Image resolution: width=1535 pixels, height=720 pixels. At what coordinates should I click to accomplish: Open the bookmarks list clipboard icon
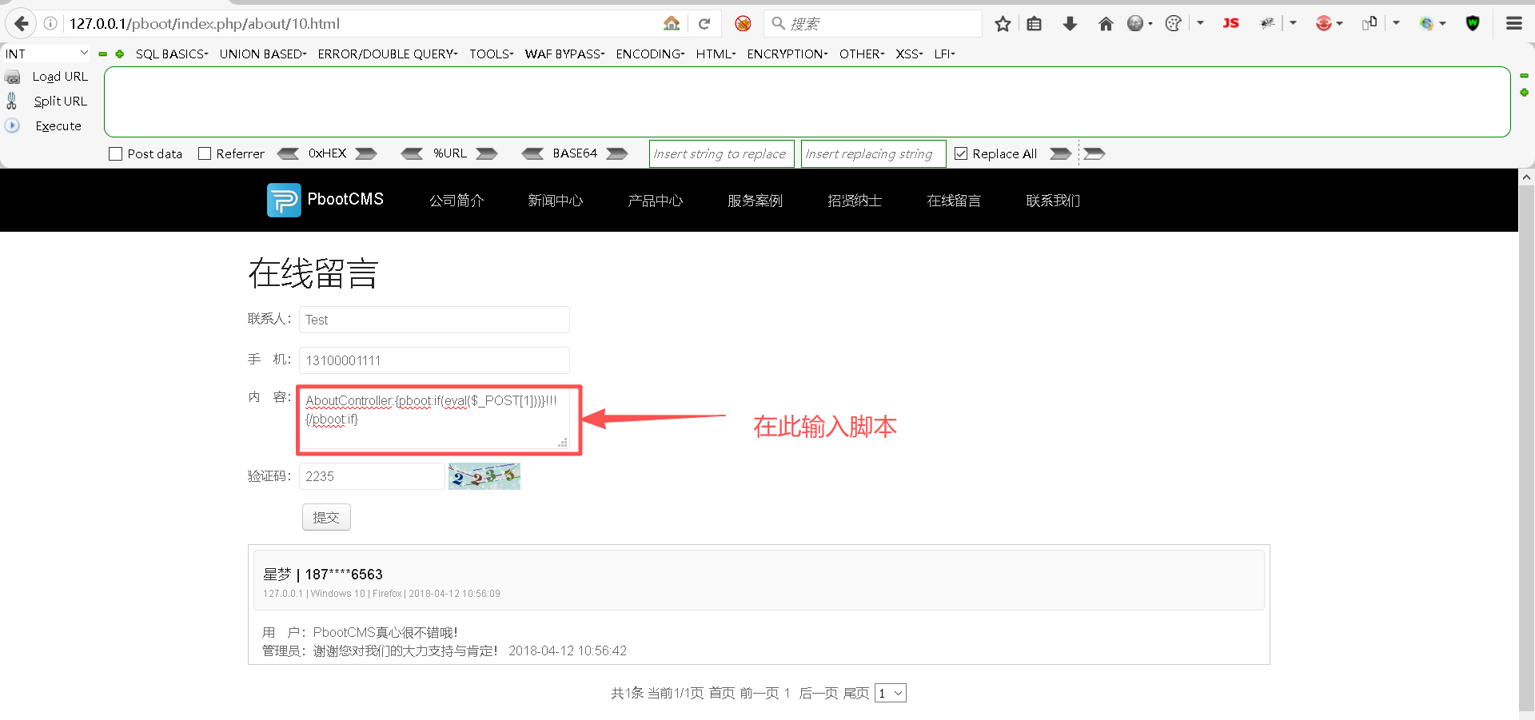point(1035,24)
